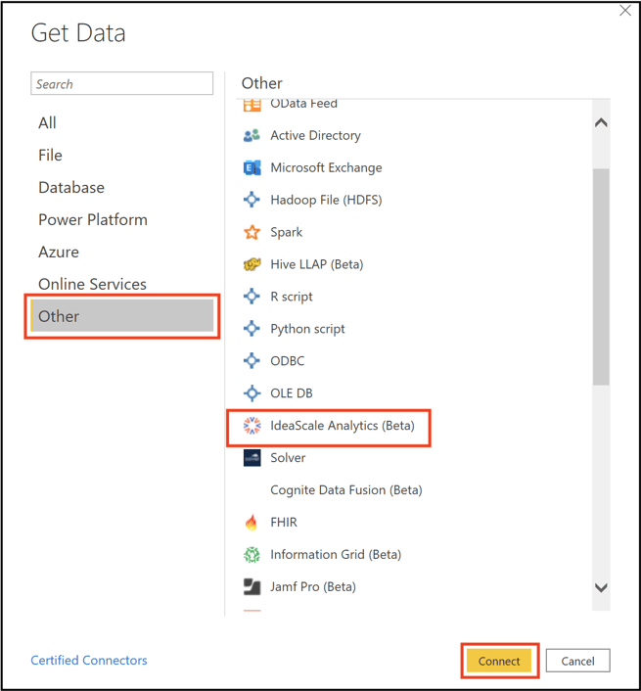
Task: Select the Solver connector icon
Action: coord(252,457)
